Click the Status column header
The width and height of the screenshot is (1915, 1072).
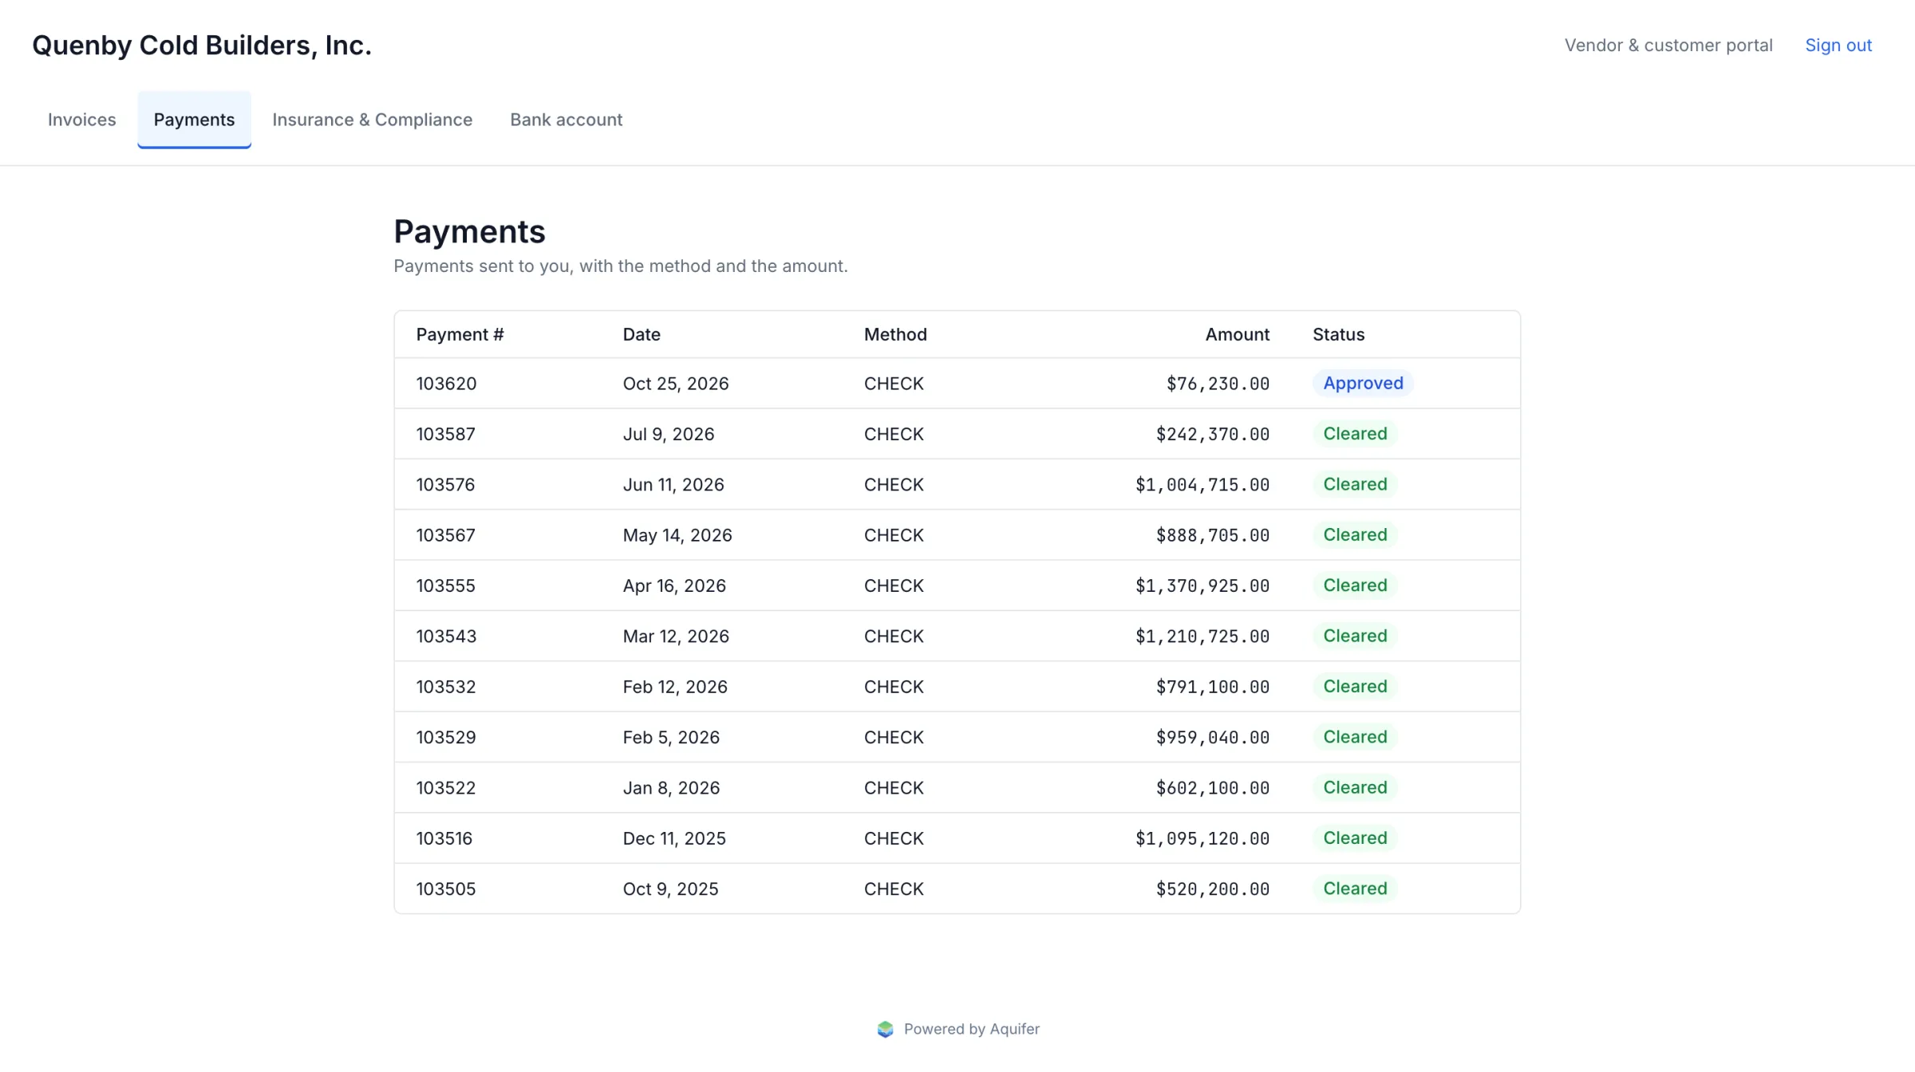pos(1338,335)
